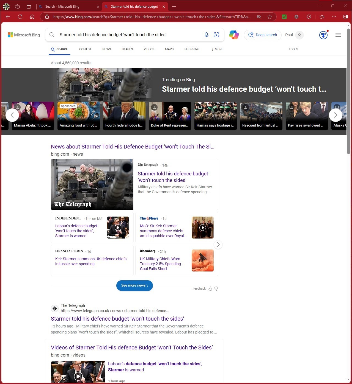Click the browser address bar URL
Screen dimensions: 352x384
click(x=152, y=17)
